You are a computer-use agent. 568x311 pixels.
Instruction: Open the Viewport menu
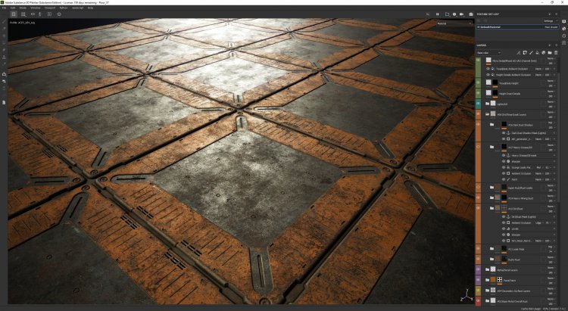[x=50, y=8]
